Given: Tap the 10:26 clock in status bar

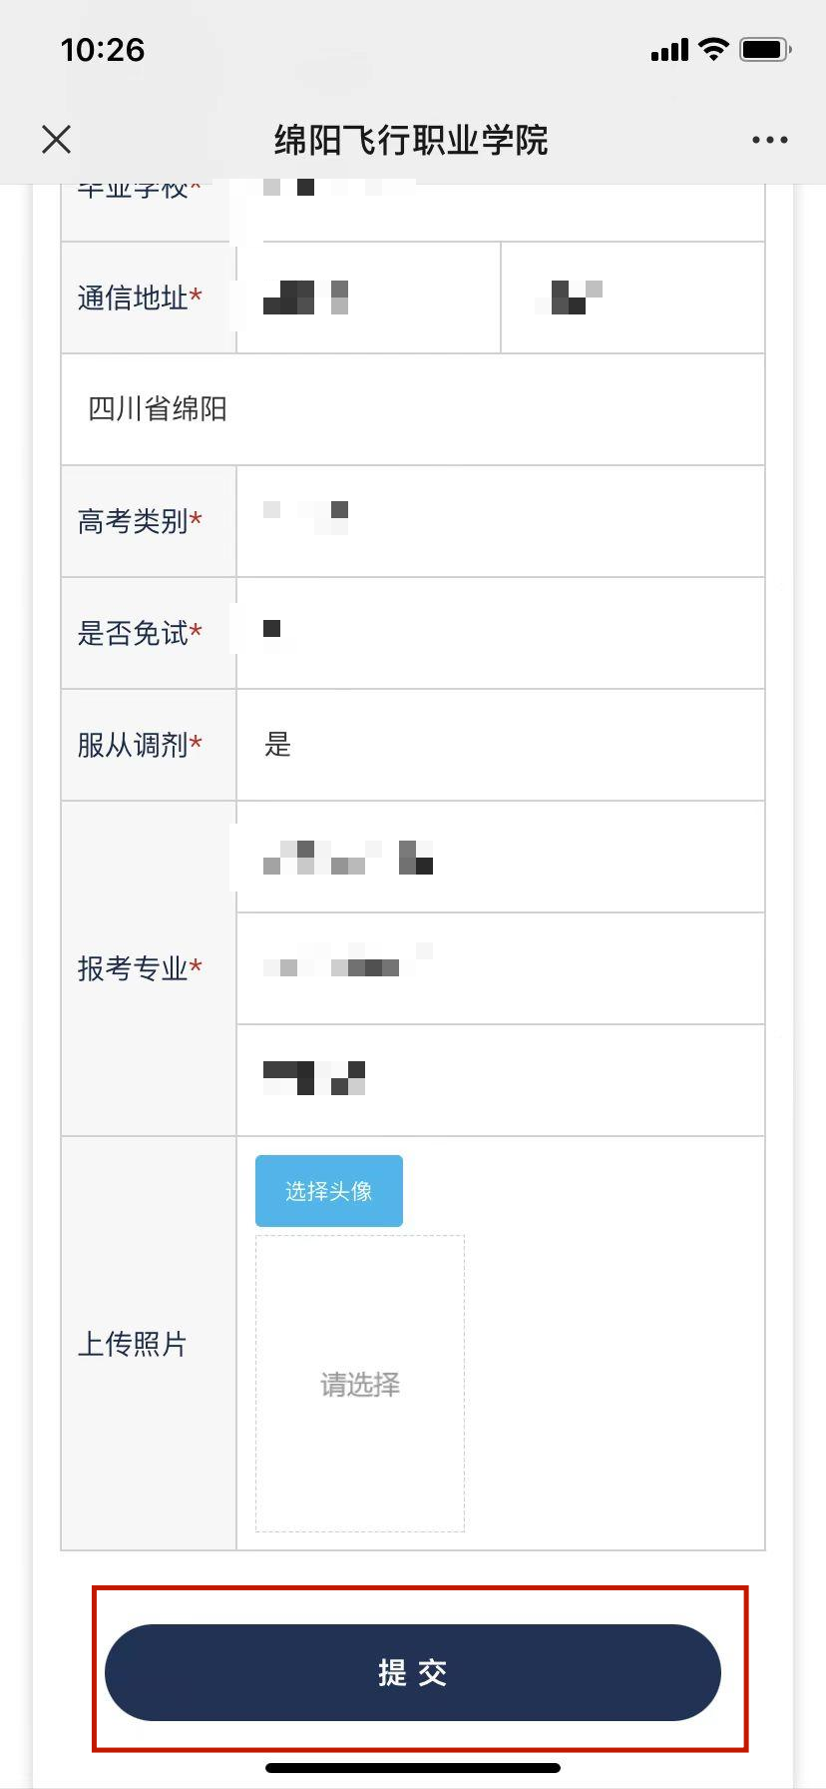Looking at the screenshot, I should [103, 50].
